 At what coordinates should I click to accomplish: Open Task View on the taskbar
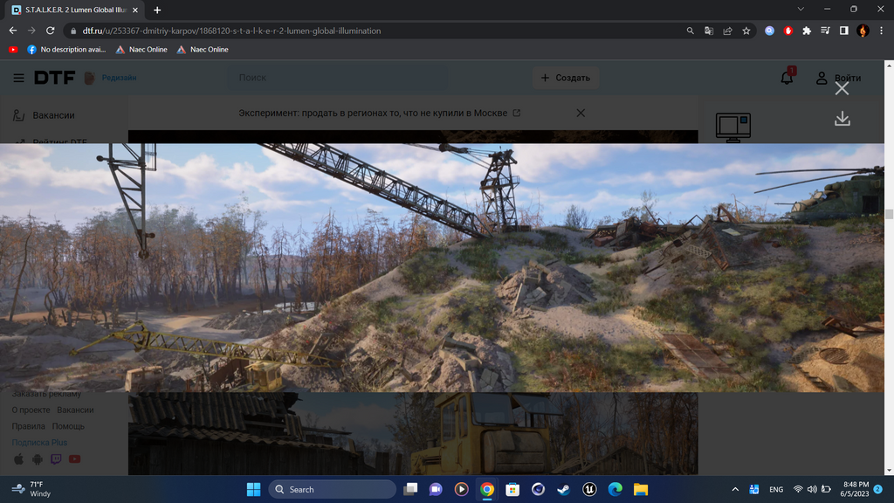click(x=410, y=489)
